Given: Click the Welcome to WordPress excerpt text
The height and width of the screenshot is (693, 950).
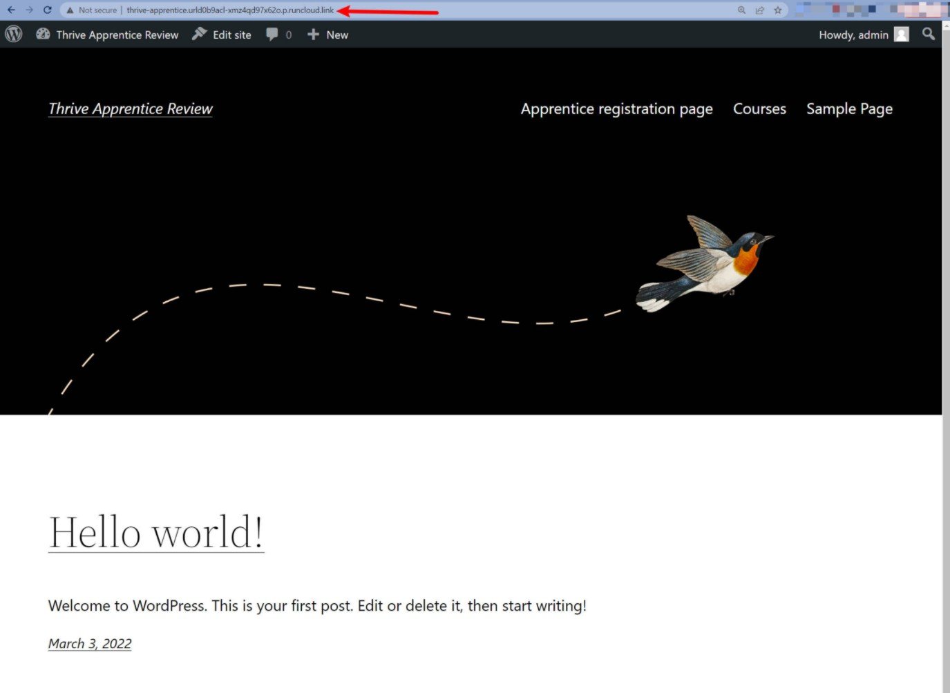Looking at the screenshot, I should (x=317, y=606).
